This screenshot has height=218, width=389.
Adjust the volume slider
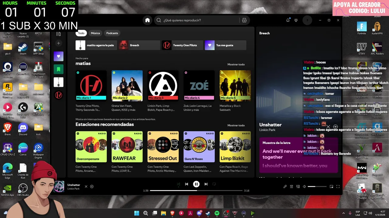coord(317,187)
